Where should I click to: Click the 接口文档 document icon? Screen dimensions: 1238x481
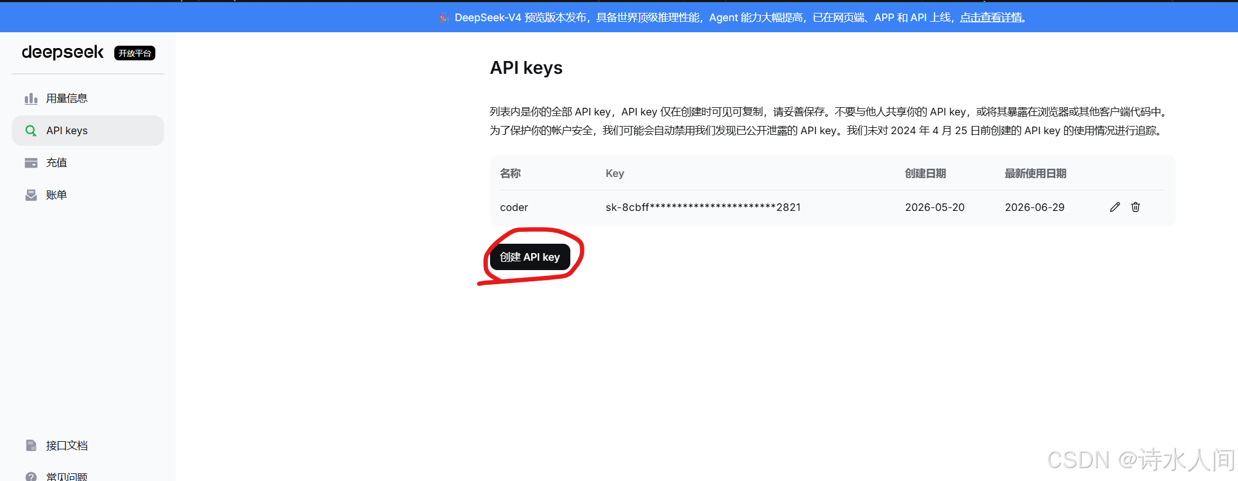coord(31,446)
